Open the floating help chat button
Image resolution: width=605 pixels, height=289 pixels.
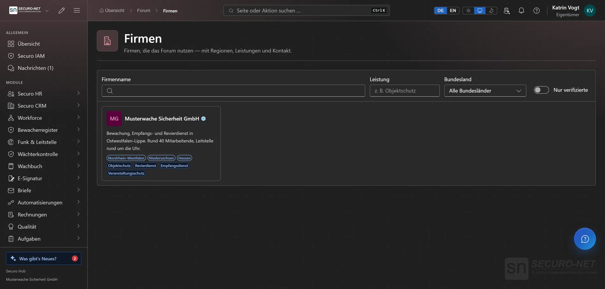[x=585, y=239]
